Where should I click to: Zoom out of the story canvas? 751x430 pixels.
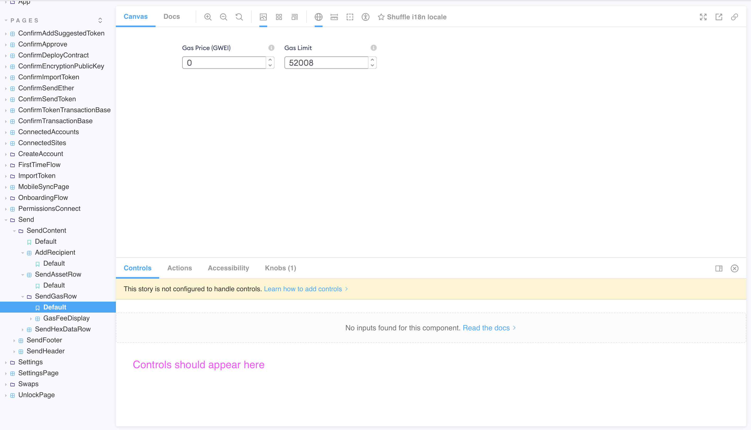click(x=224, y=17)
